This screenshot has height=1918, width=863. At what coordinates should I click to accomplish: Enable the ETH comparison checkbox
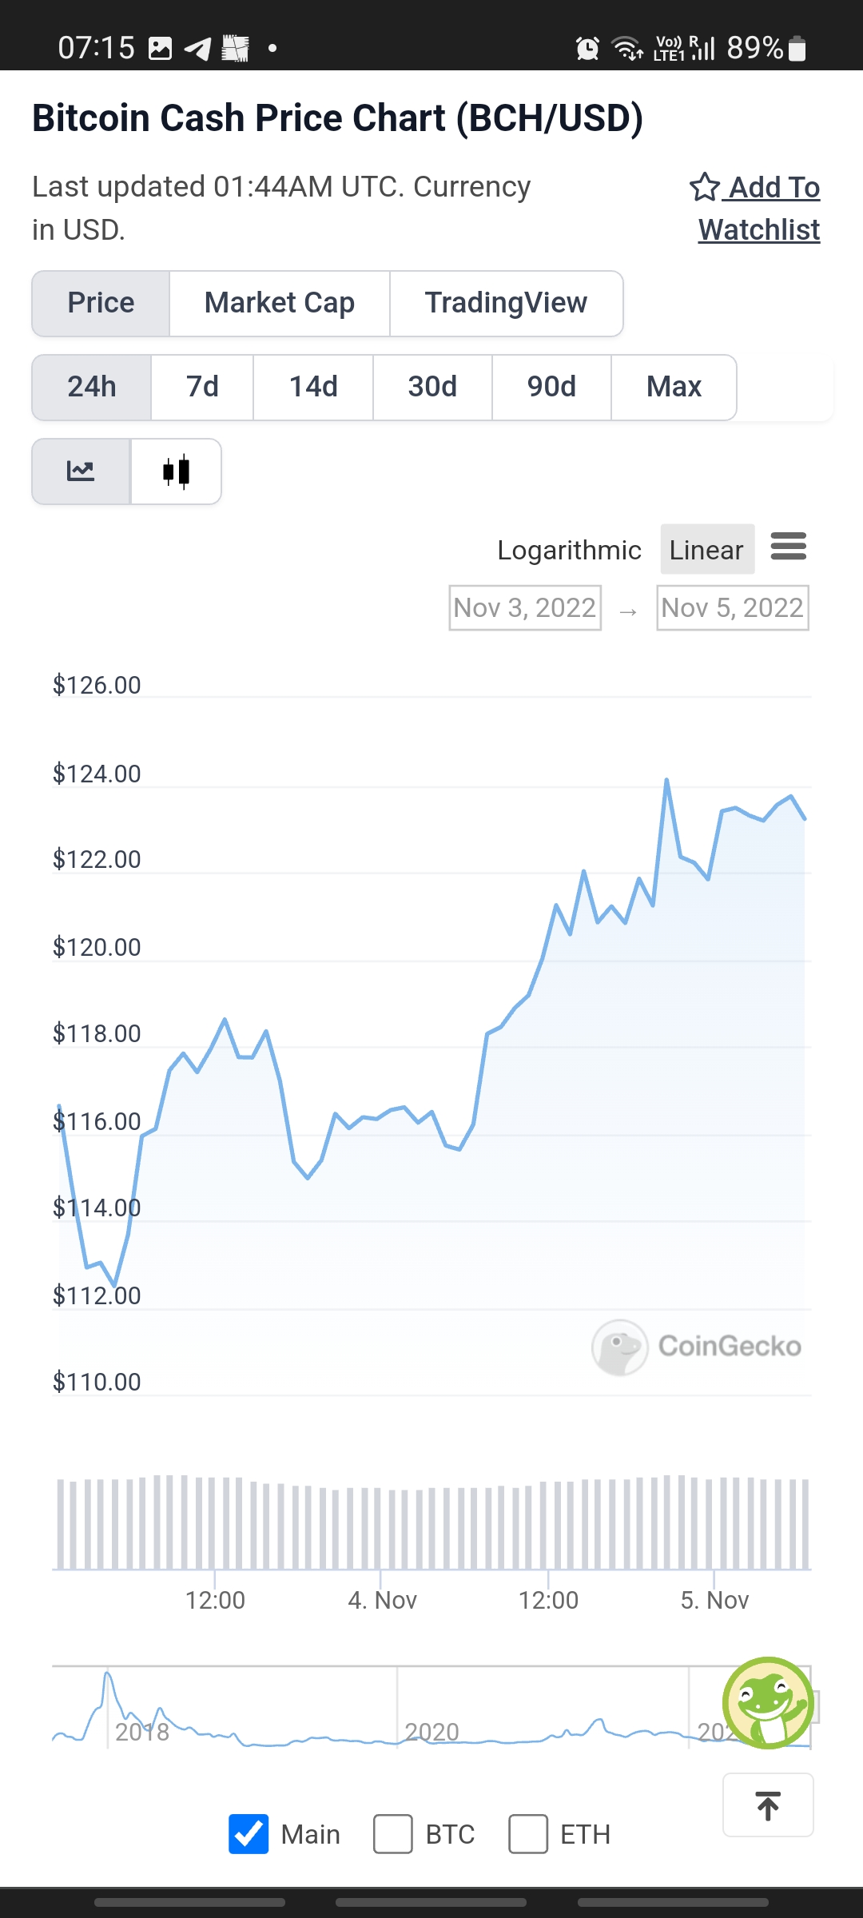tap(528, 1833)
